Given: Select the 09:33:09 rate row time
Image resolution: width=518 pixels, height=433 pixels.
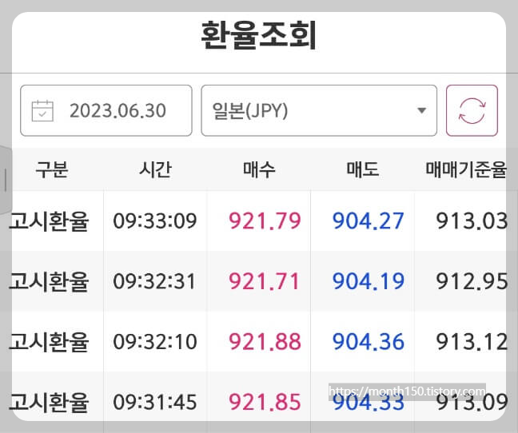Looking at the screenshot, I should (155, 220).
